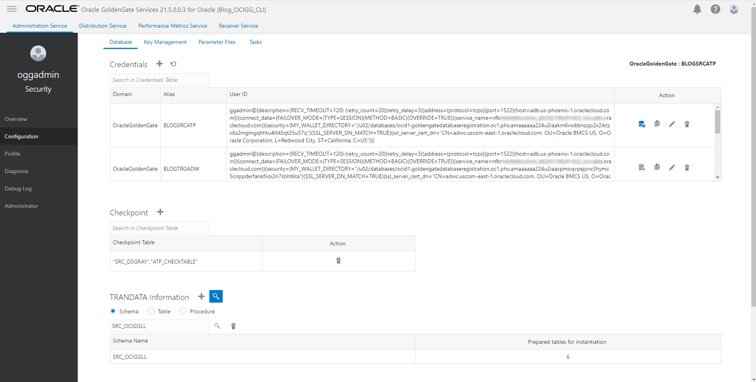This screenshot has width=756, height=382.
Task: Edit the BLOGSRCATP credential
Action: 672,124
